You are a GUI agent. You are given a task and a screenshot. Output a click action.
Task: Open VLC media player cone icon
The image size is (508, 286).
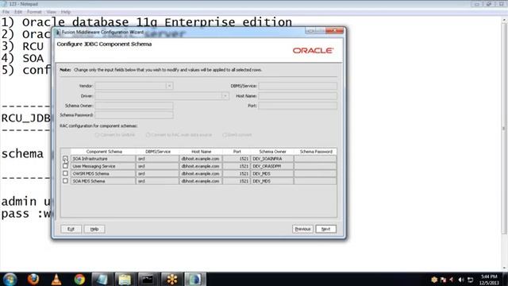click(x=56, y=279)
